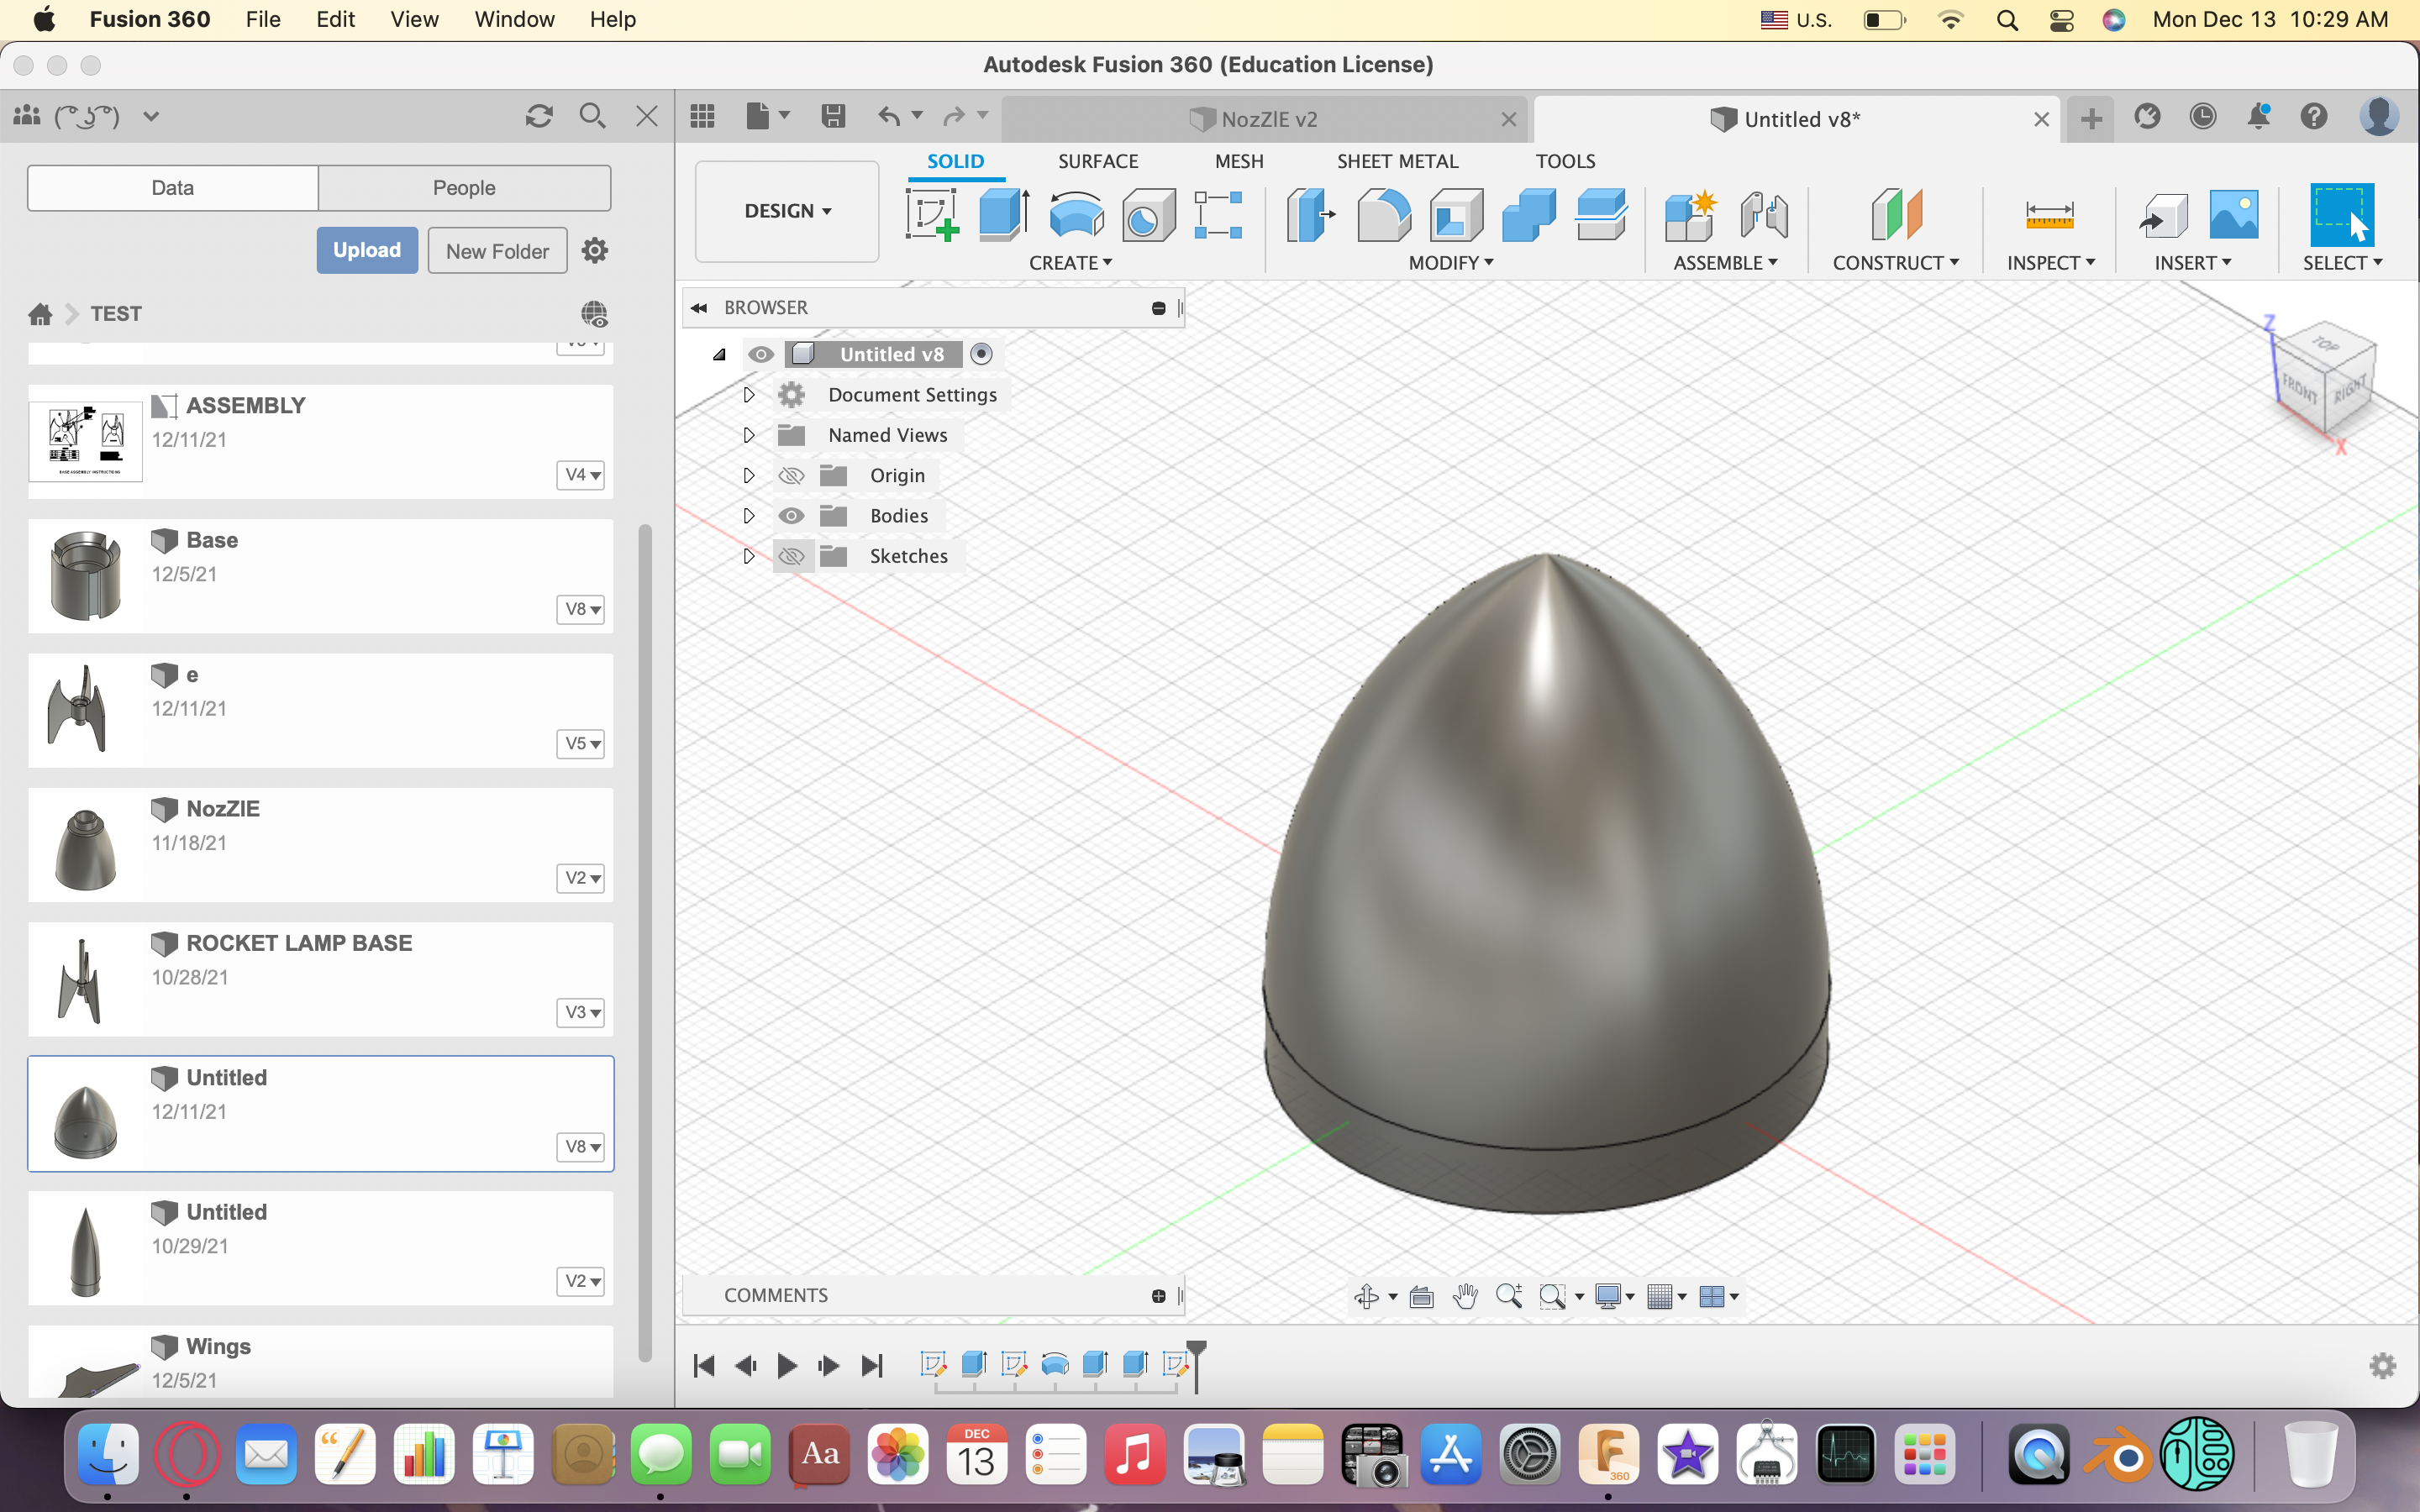Switch to the MESH tab
The width and height of the screenshot is (2420, 1512).
(x=1237, y=160)
